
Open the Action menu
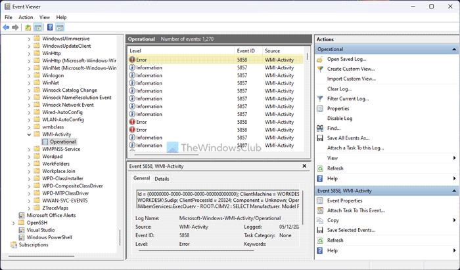tap(26, 17)
